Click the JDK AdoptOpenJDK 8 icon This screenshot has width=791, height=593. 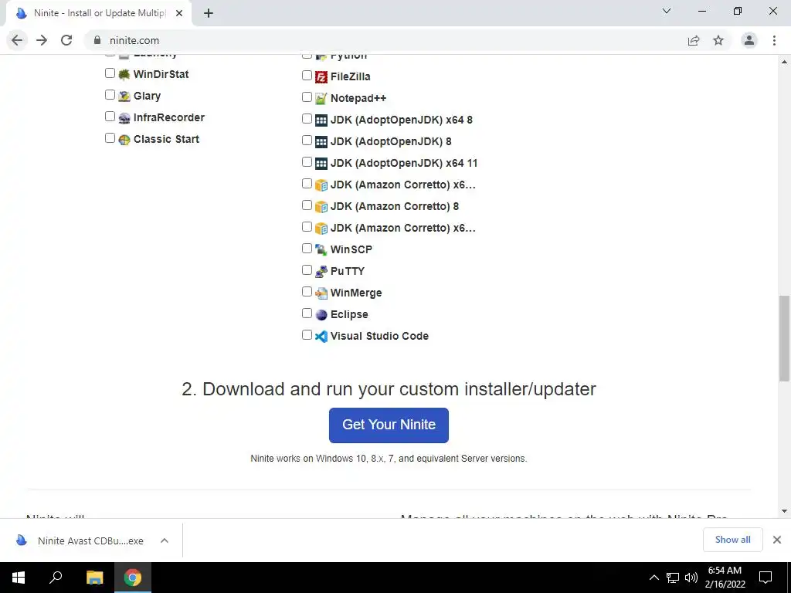point(321,142)
